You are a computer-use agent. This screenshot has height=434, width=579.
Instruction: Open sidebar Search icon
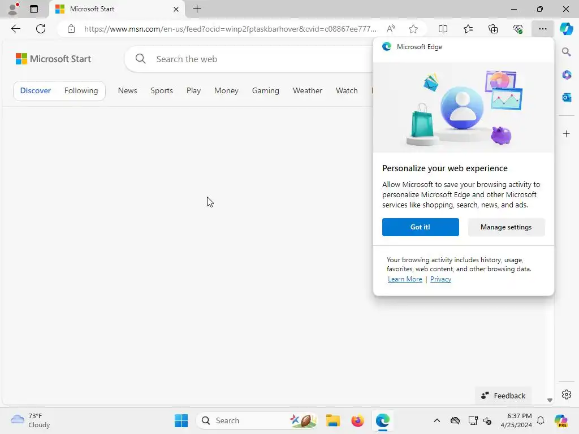pyautogui.click(x=567, y=52)
